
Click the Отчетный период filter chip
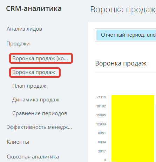coord(126,35)
